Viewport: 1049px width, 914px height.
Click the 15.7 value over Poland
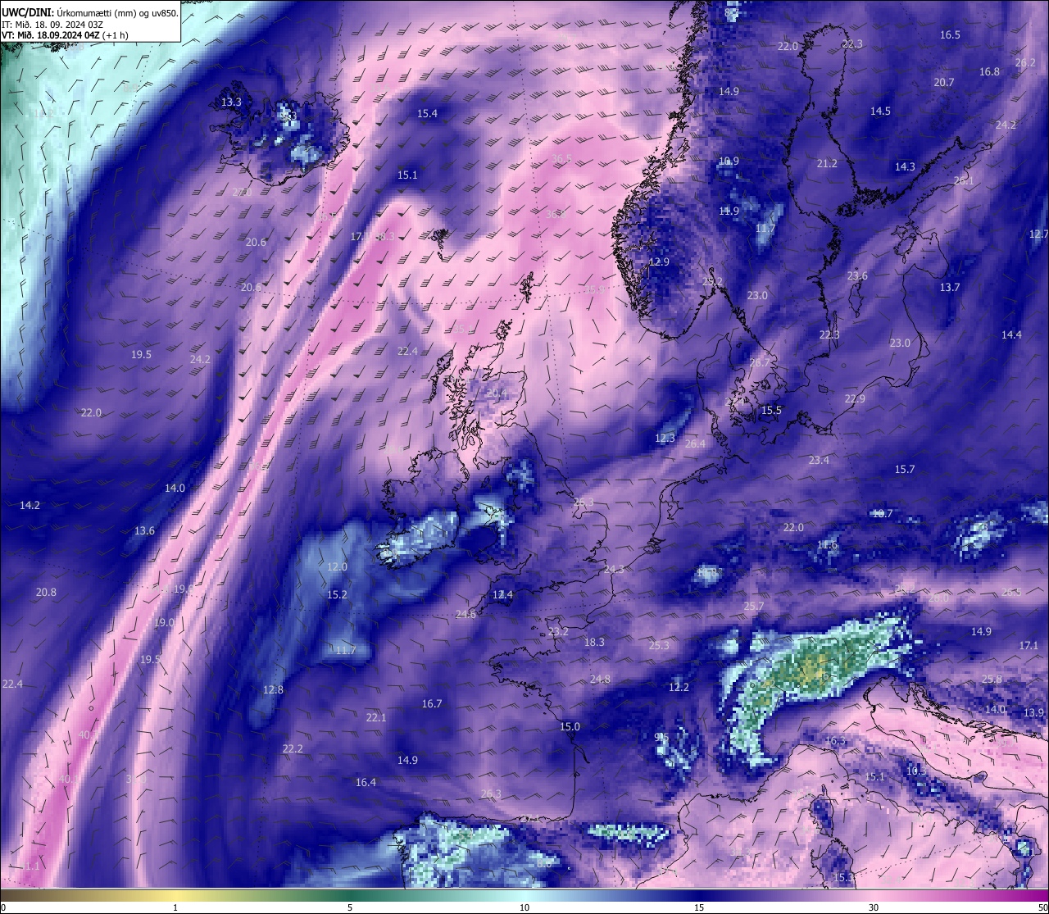(x=904, y=470)
